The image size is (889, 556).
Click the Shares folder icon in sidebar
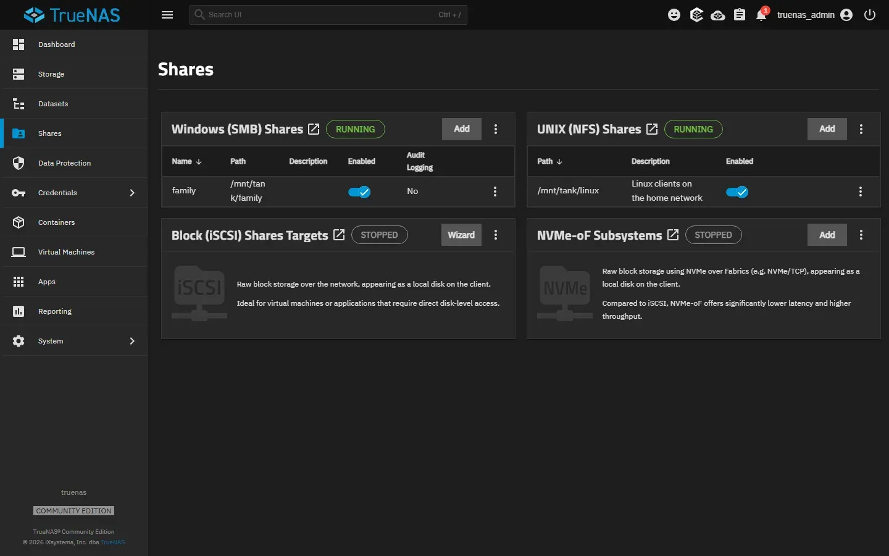click(x=19, y=133)
